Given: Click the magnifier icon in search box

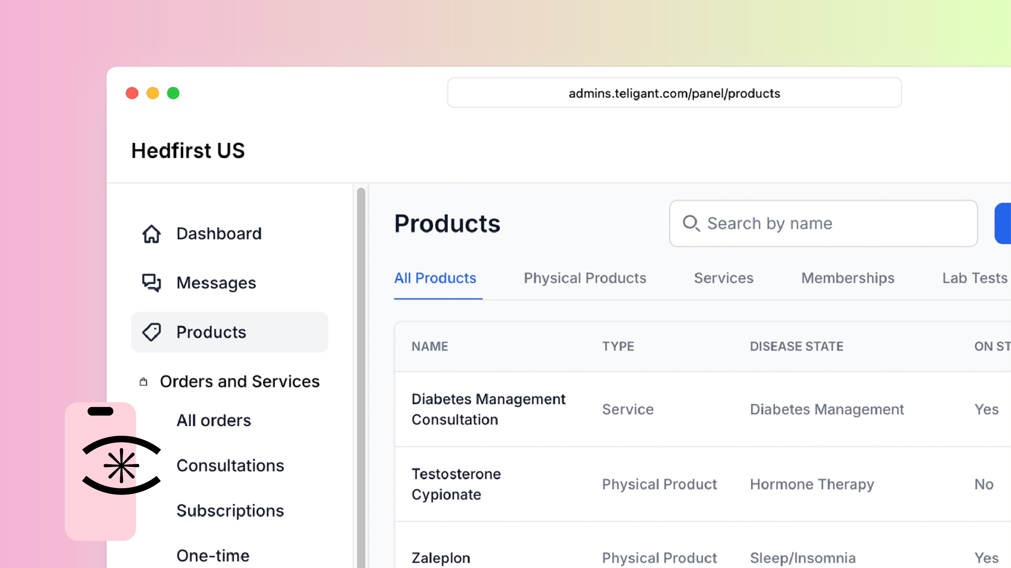Looking at the screenshot, I should pos(691,223).
